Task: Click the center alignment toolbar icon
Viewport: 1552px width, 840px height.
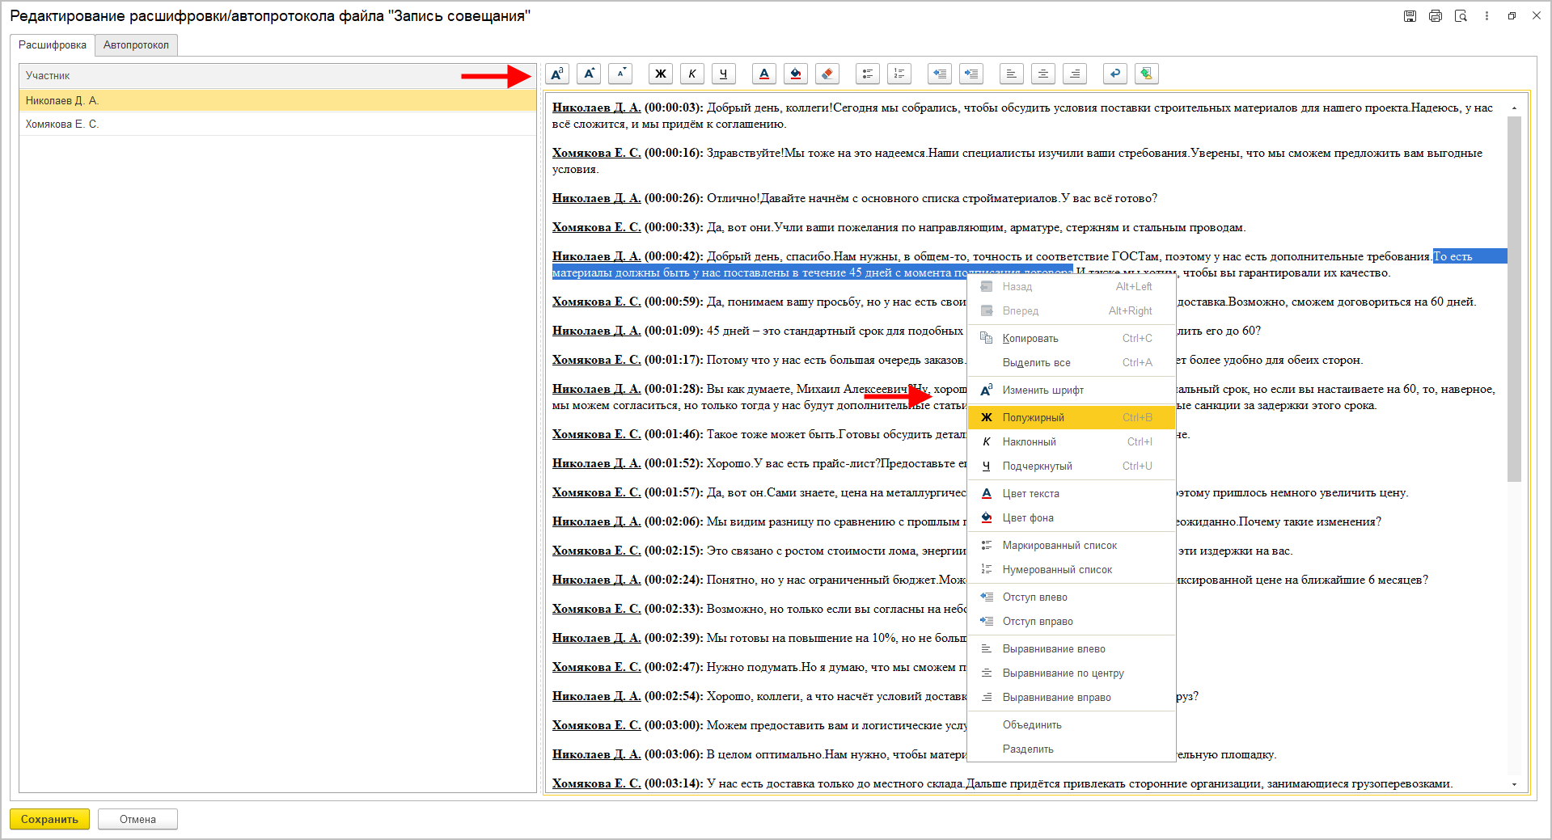Action: (1042, 74)
